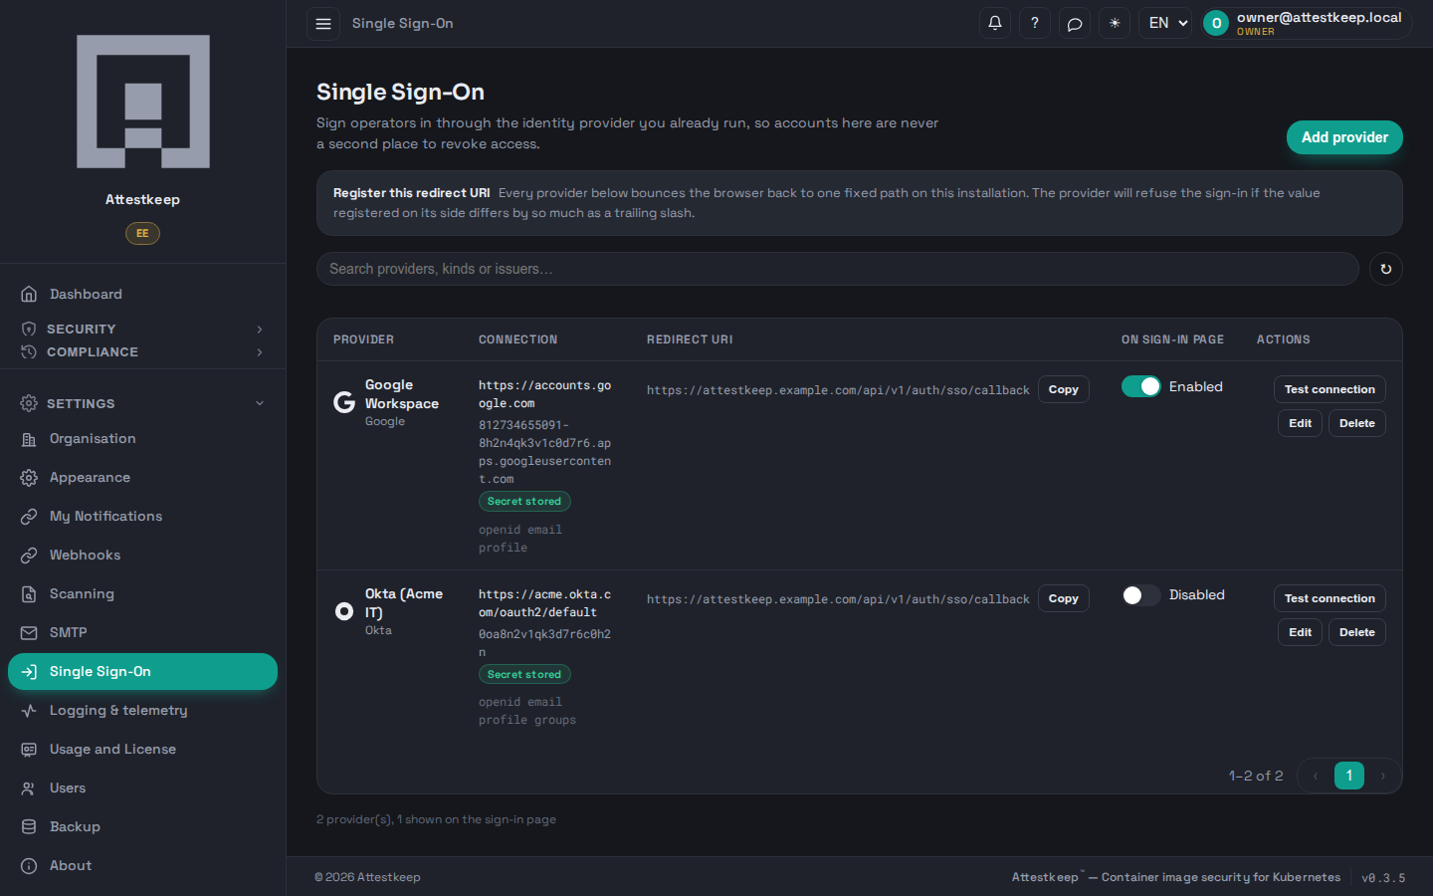Collapse the Settings section

click(x=142, y=403)
